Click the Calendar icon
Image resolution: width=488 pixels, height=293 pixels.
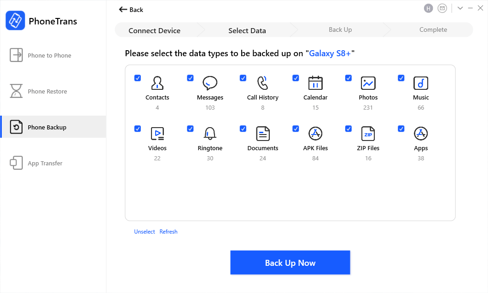coord(315,83)
